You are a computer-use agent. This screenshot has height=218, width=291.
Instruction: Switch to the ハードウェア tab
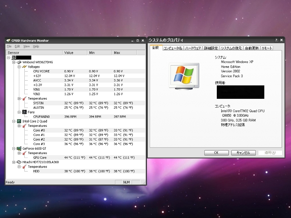pyautogui.click(x=193, y=48)
